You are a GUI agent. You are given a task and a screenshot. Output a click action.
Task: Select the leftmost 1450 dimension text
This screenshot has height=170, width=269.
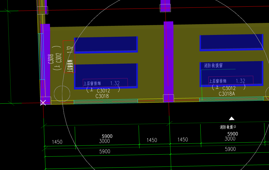click(57, 142)
